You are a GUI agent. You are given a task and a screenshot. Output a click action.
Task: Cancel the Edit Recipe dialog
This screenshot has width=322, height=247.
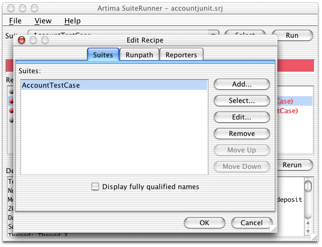252,223
